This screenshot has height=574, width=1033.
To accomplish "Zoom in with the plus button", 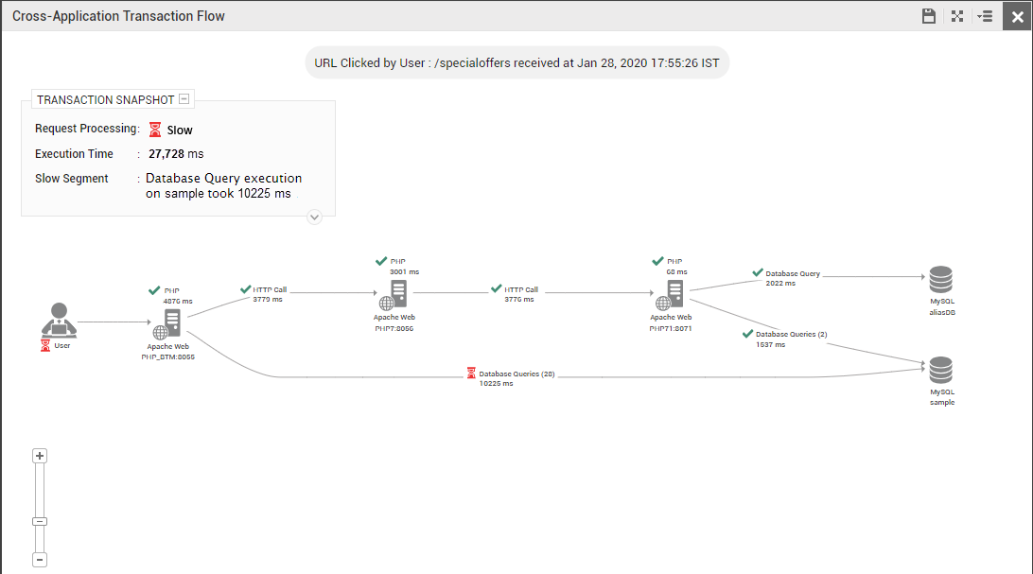I will (40, 456).
